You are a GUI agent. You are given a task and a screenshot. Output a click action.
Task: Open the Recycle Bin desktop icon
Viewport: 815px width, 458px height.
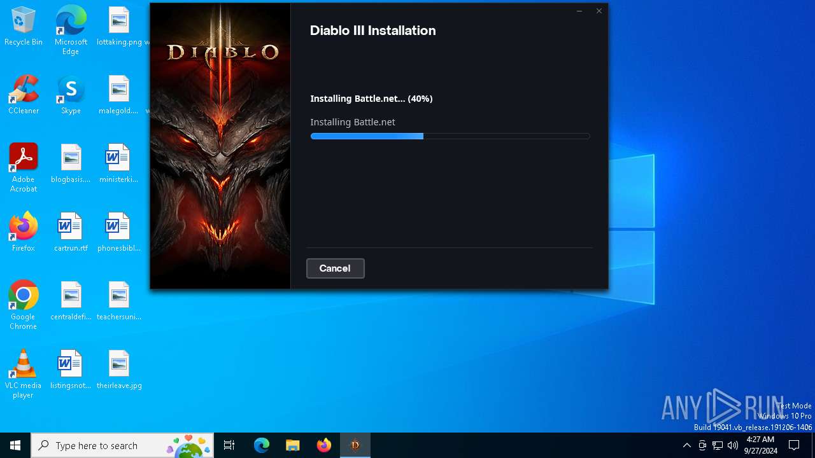[24, 27]
